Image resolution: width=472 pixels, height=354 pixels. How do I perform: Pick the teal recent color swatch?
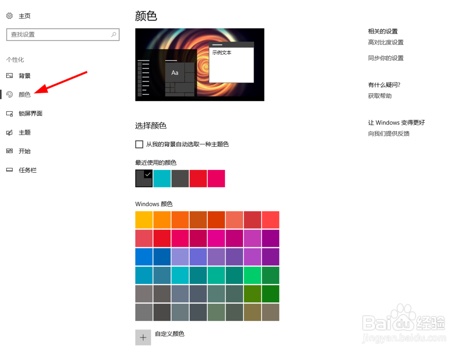(162, 178)
